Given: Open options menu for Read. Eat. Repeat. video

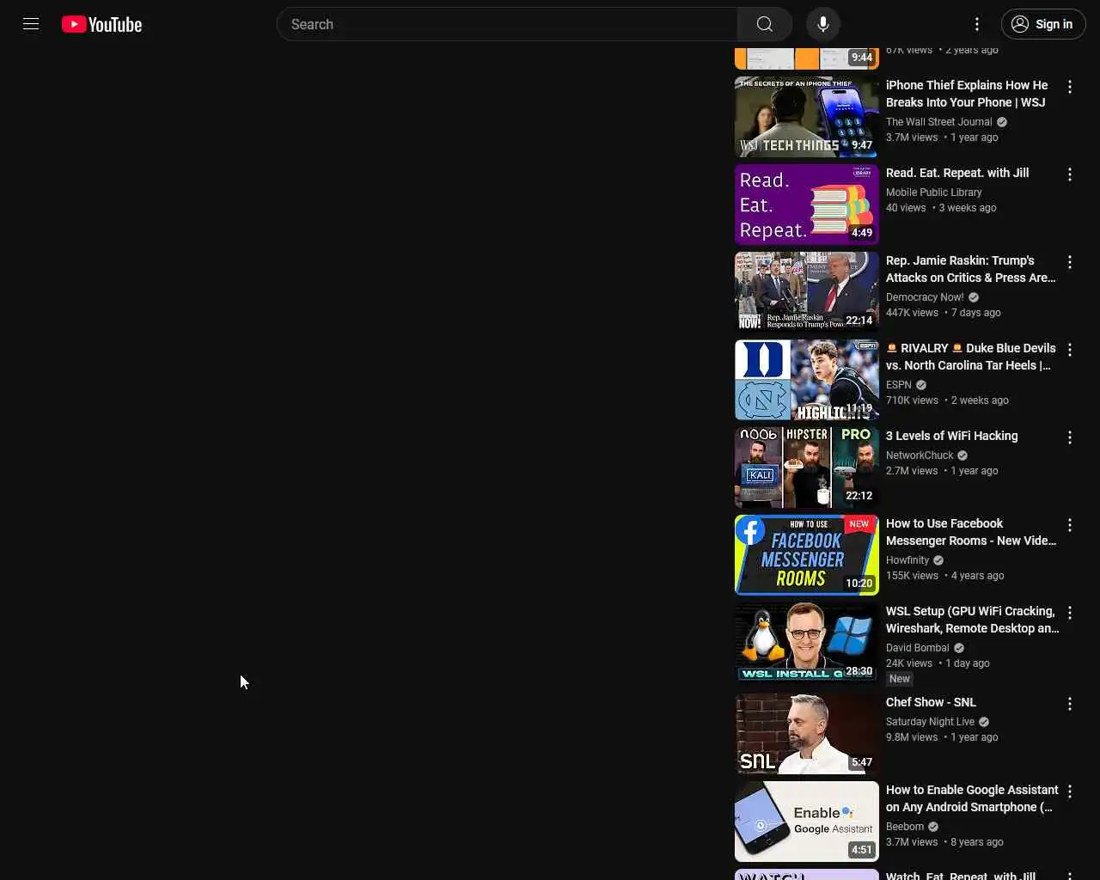Looking at the screenshot, I should 1070,174.
